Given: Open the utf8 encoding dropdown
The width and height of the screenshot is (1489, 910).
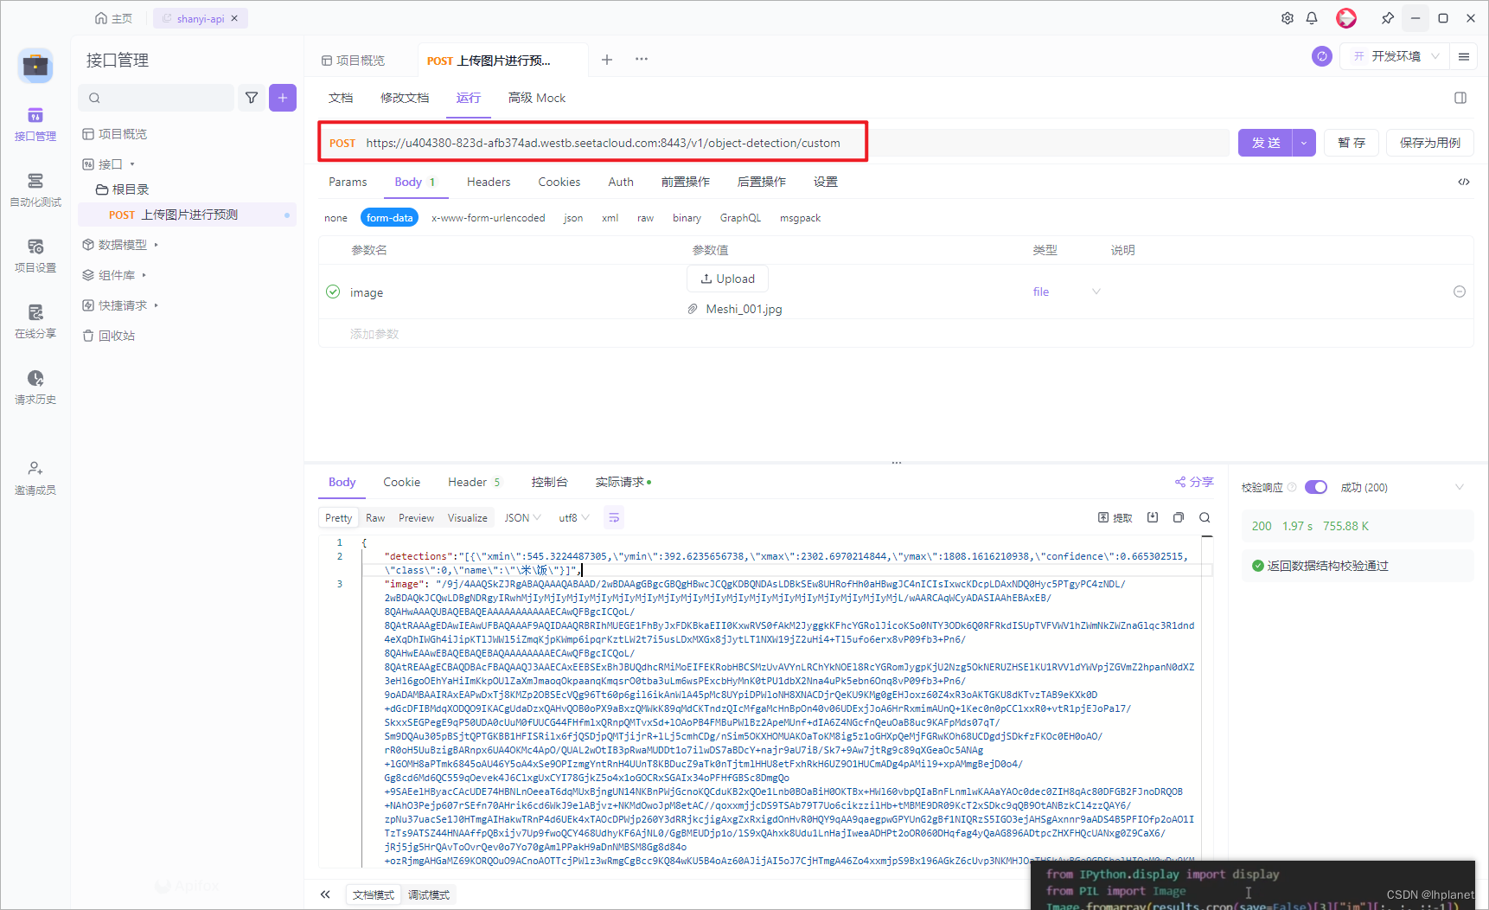Looking at the screenshot, I should [574, 518].
